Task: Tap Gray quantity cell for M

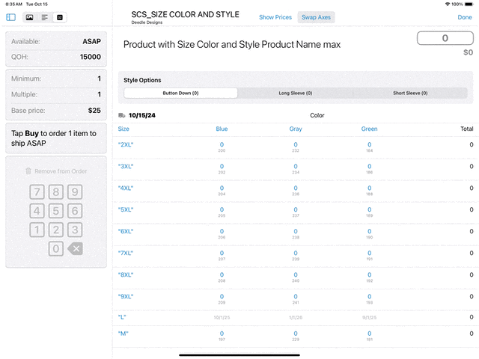Action: (296, 336)
